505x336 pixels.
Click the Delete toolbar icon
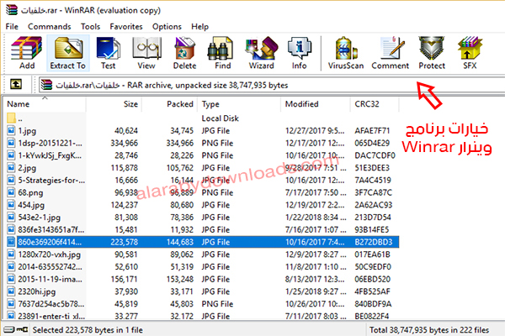point(184,53)
